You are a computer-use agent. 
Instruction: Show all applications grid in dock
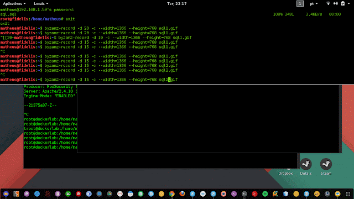coord(348,194)
